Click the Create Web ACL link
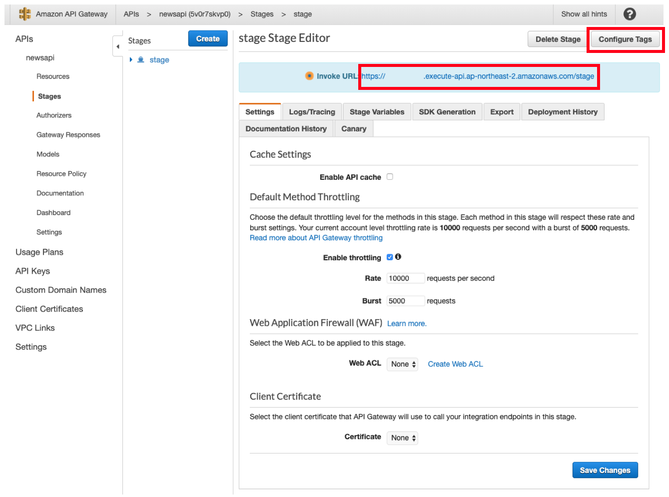The height and width of the screenshot is (497, 669). 455,364
